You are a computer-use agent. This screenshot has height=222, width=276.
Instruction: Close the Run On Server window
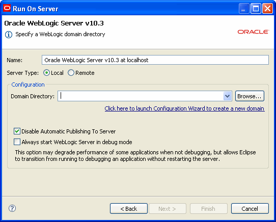point(267,9)
